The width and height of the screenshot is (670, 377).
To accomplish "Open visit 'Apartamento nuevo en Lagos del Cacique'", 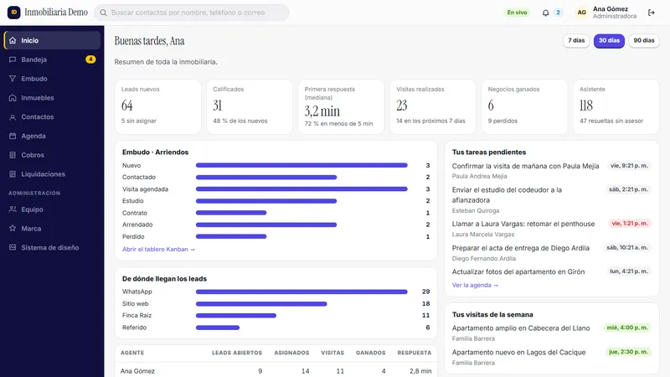I will (518, 353).
